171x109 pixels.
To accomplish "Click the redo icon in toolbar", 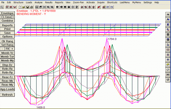I will [x=112, y=7].
